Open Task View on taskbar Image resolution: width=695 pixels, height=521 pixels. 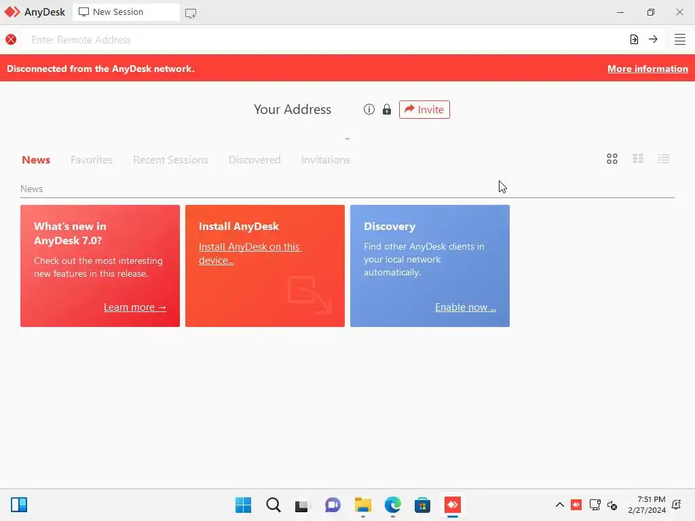[302, 505]
